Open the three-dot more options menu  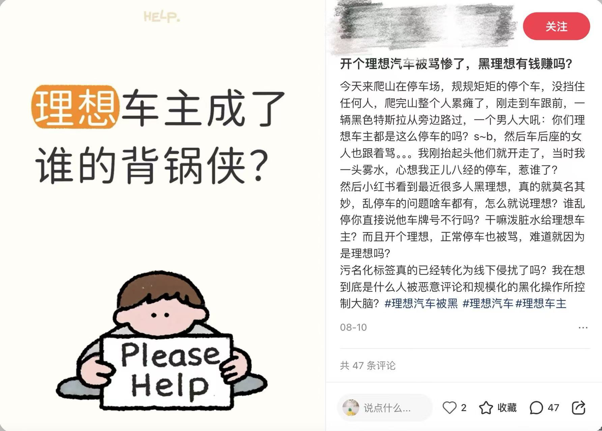click(583, 328)
